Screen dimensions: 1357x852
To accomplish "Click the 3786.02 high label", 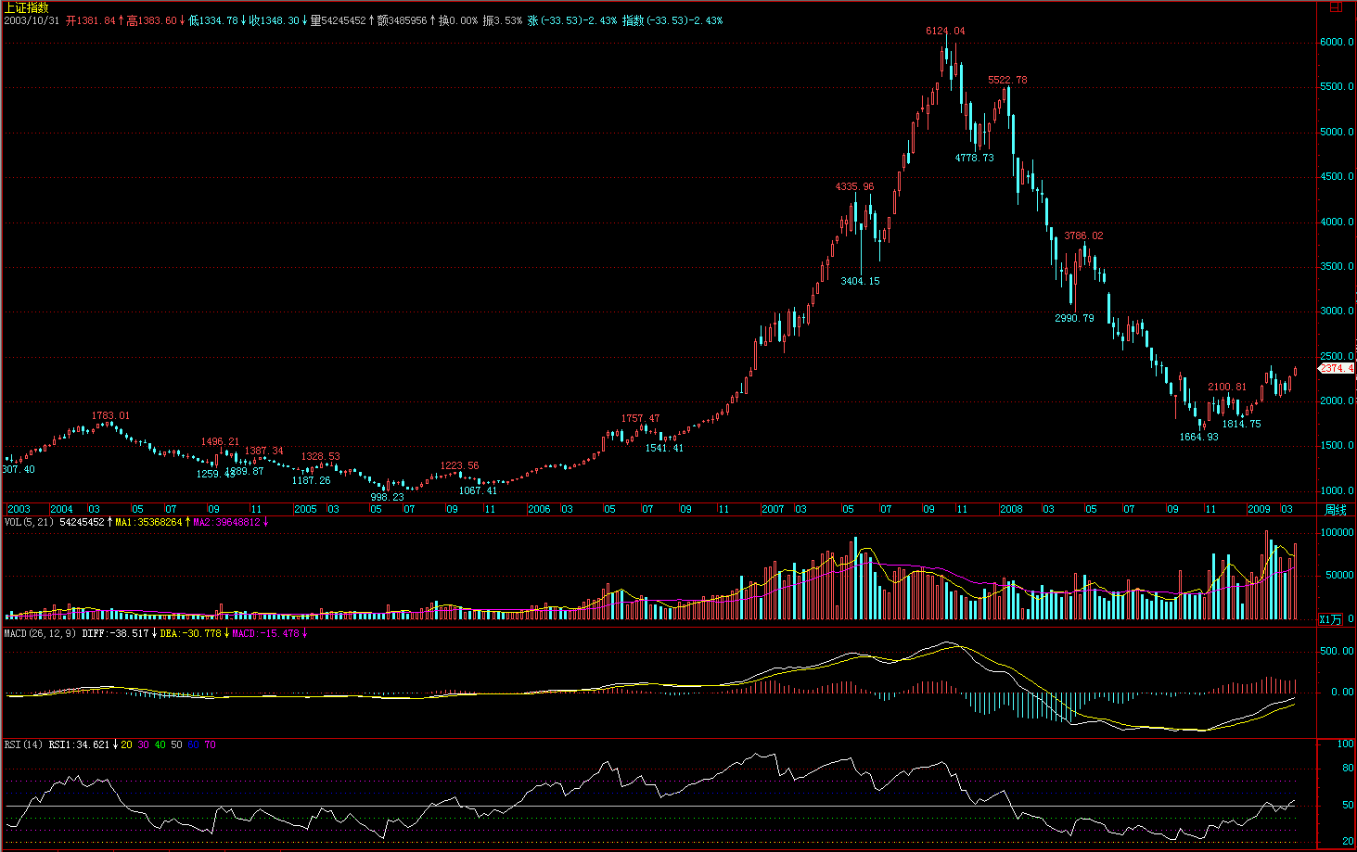I will point(1083,236).
